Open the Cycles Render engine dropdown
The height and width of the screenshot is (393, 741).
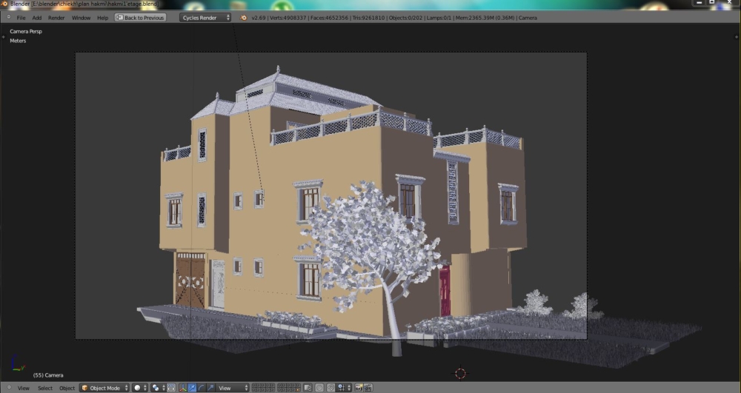pyautogui.click(x=205, y=18)
